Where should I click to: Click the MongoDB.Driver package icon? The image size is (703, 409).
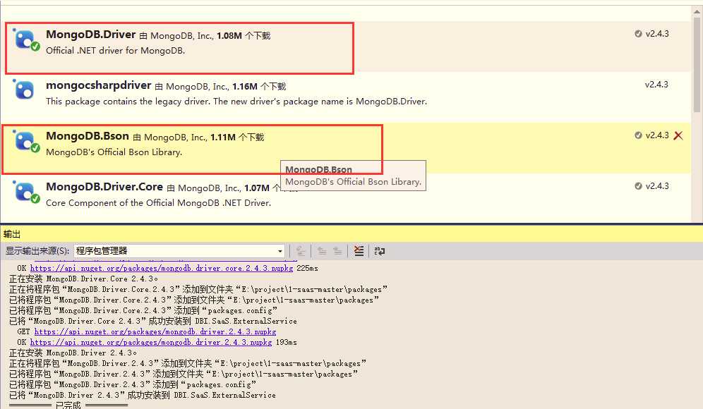25,40
